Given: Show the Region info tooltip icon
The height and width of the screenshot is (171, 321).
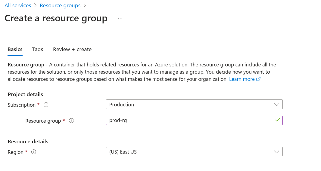Looking at the screenshot, I should click(x=34, y=152).
